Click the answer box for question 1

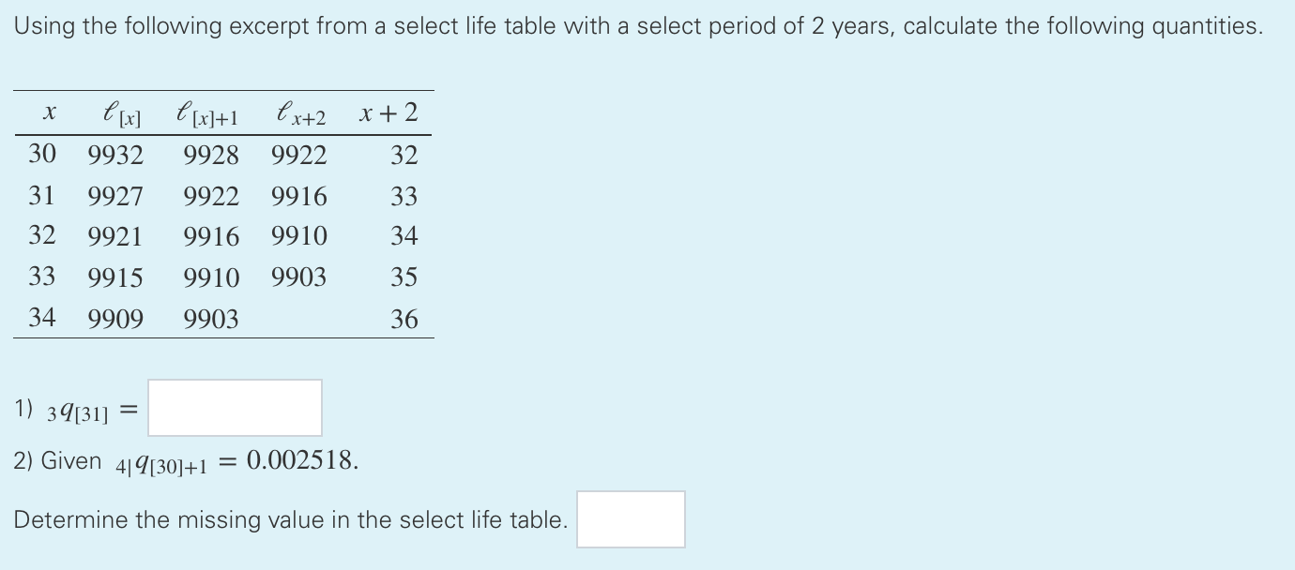[233, 407]
